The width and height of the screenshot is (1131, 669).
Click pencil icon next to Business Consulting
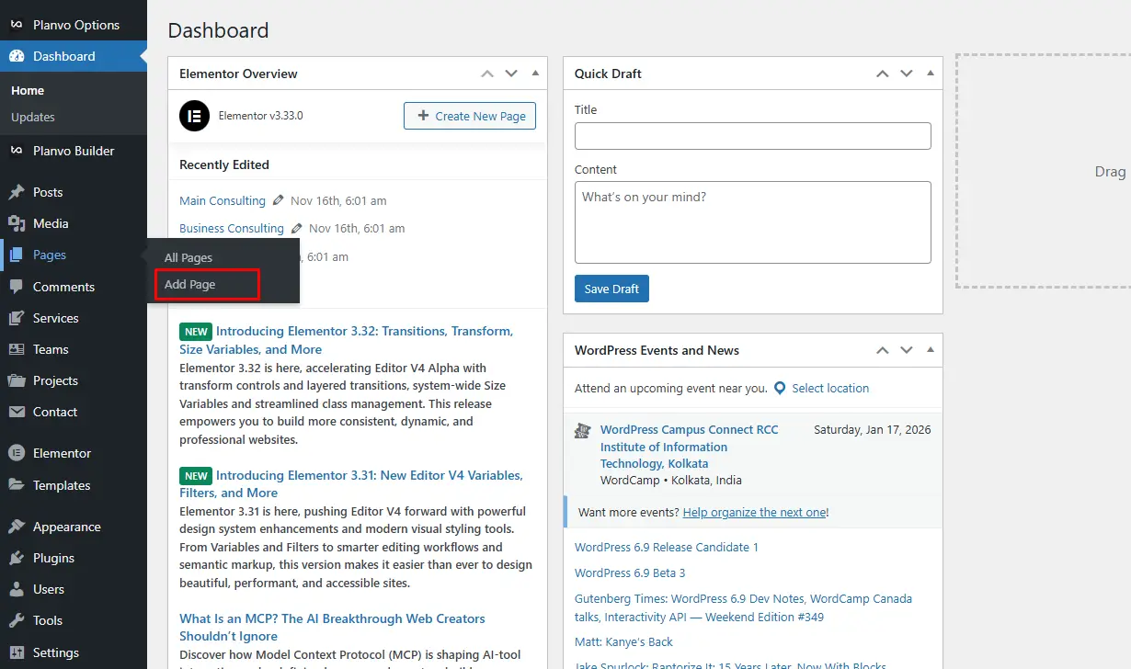297,228
